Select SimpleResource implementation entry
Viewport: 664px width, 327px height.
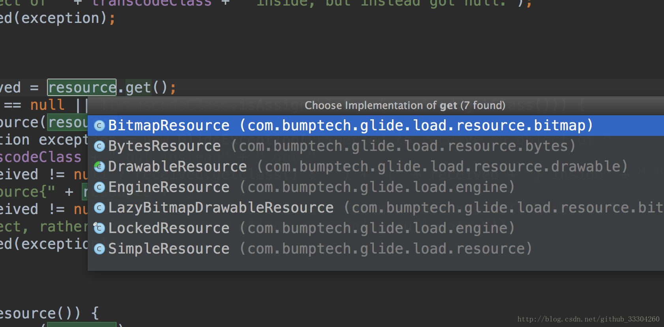pos(169,249)
